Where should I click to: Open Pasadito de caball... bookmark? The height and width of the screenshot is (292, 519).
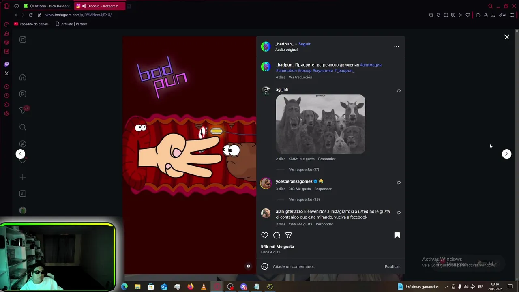32,24
